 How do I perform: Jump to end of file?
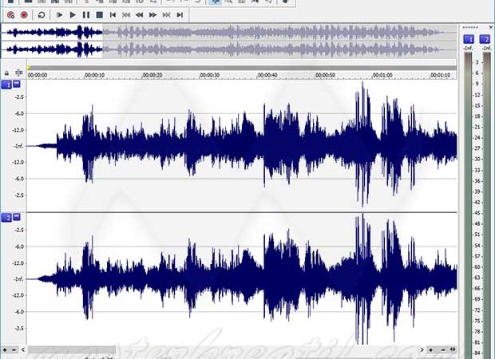point(180,15)
